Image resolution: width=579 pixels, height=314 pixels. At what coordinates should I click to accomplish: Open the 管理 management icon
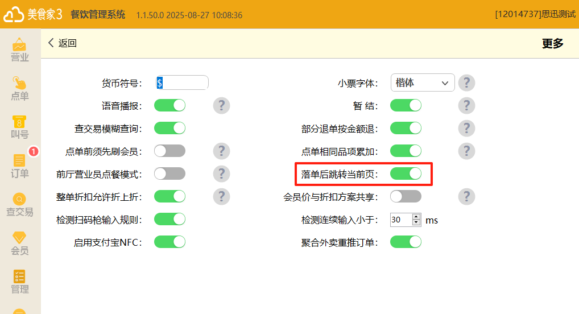[20, 282]
